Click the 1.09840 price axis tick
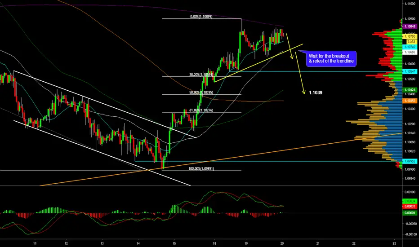 coord(410,178)
